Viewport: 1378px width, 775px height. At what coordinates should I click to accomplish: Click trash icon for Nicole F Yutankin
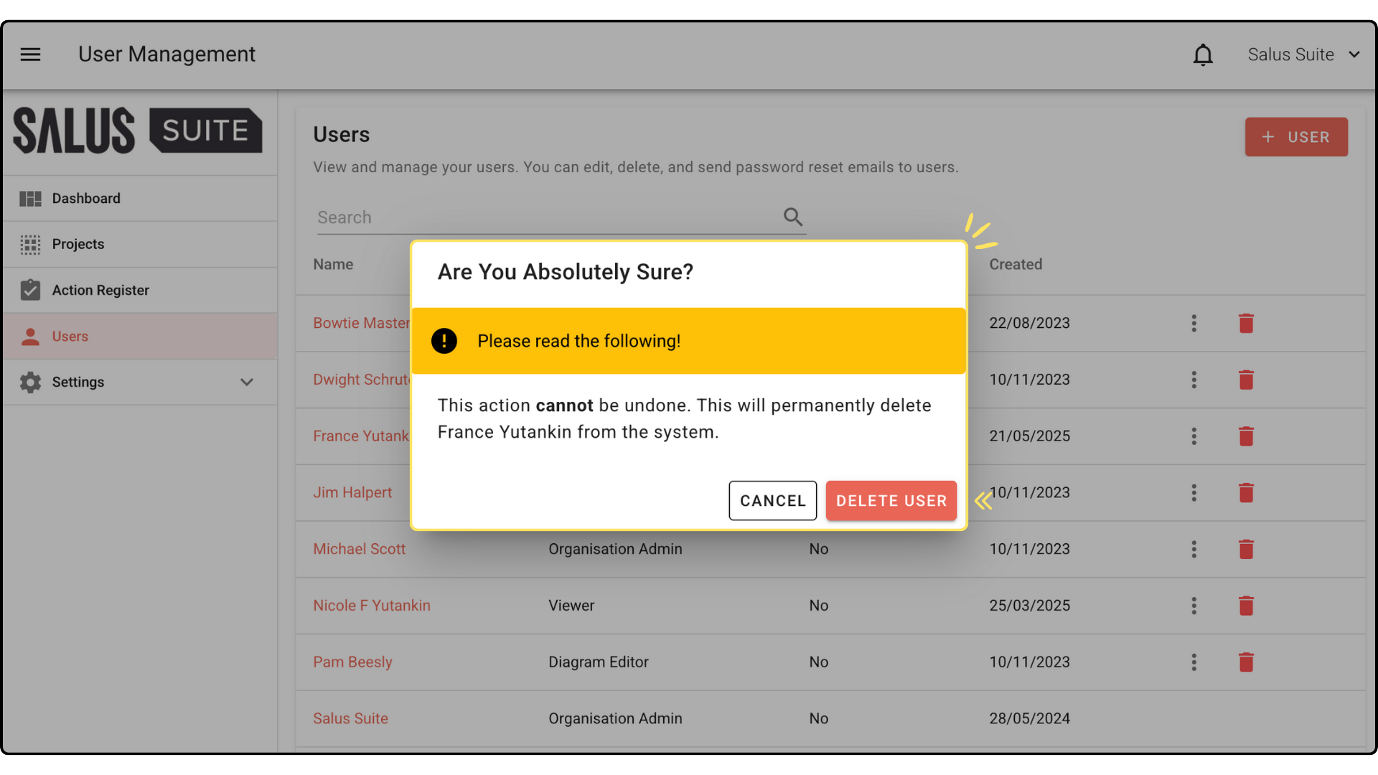[x=1246, y=606]
